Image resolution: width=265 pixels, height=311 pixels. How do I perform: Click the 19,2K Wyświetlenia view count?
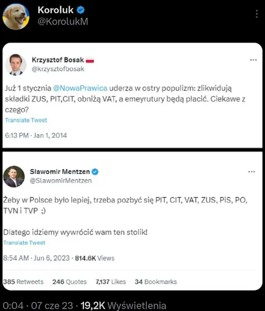coord(124,305)
